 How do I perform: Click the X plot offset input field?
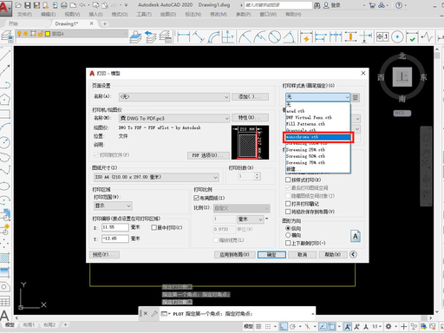[x=115, y=227]
